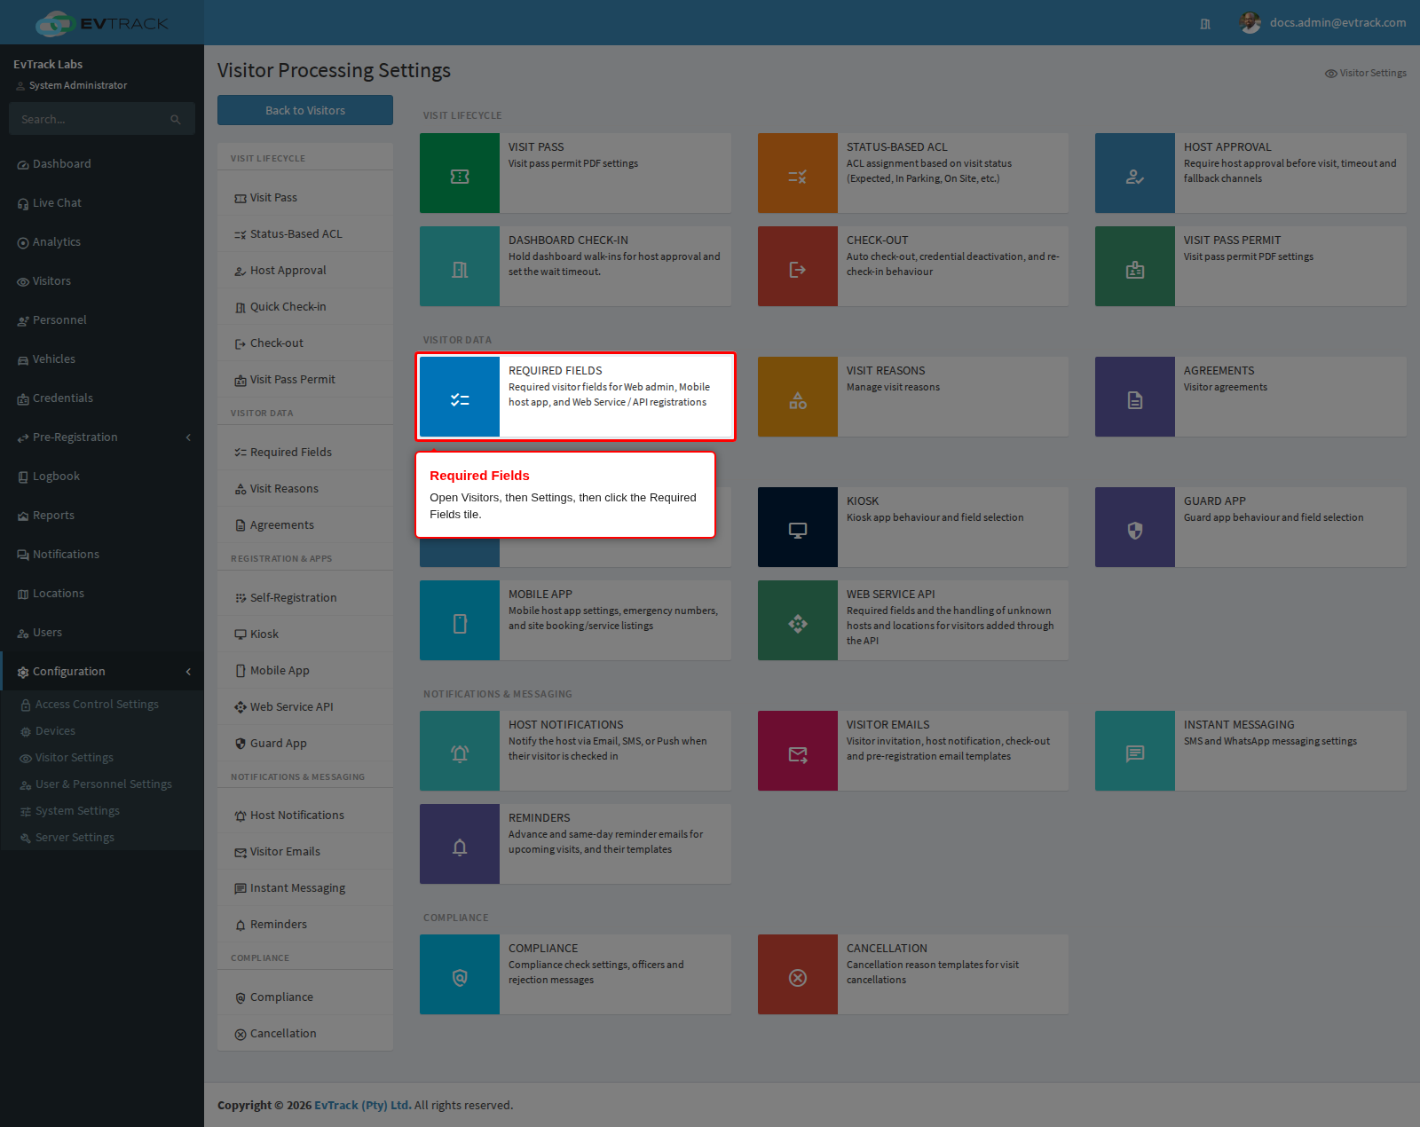The height and width of the screenshot is (1127, 1420).
Task: Open the Visit Pass Permit tile icon
Action: (x=1135, y=266)
